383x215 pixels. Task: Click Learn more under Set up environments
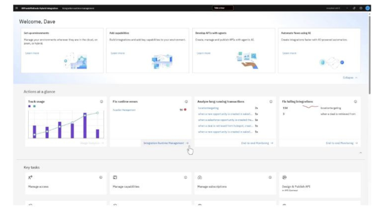point(32,53)
